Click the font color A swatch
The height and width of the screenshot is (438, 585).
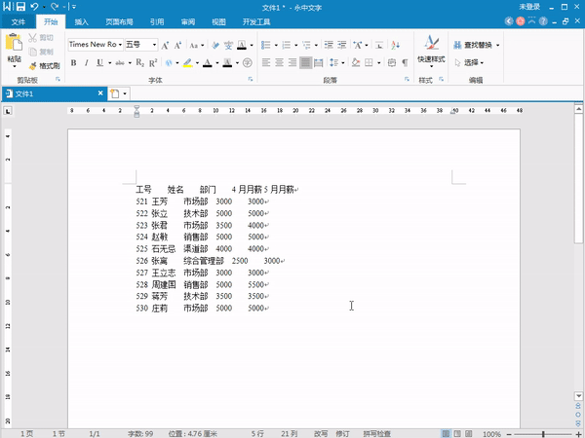click(x=208, y=62)
